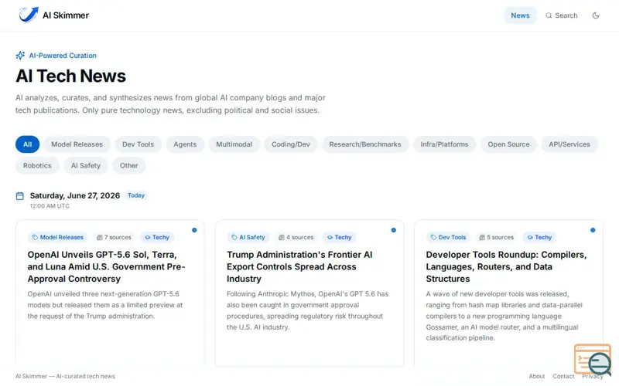Click the Saturday, June 27, 2026 date heading

[x=75, y=195]
